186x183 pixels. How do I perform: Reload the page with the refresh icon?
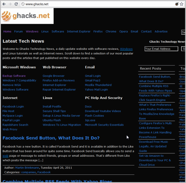[16, 4]
